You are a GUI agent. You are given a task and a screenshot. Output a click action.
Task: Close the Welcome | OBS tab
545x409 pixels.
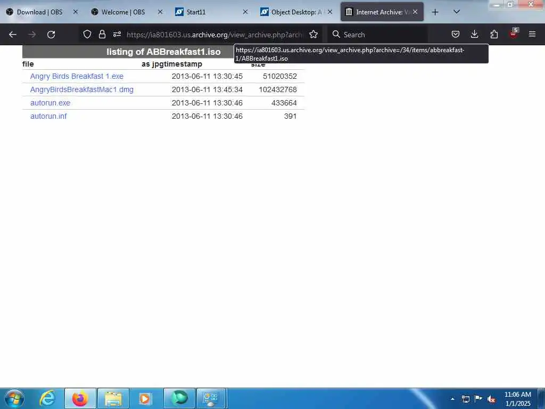(x=160, y=12)
